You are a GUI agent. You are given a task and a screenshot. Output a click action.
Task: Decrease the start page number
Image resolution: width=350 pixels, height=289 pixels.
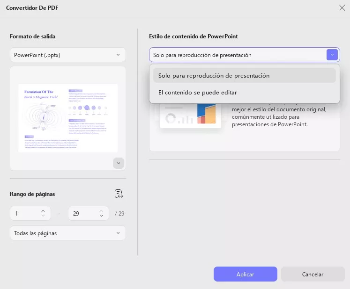43,216
